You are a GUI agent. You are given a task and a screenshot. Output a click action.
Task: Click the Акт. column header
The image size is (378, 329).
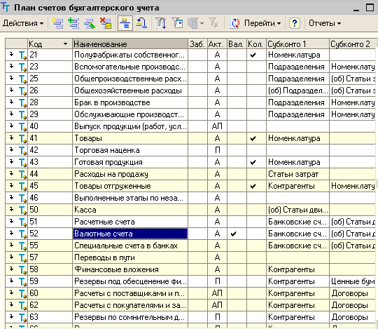click(217, 44)
